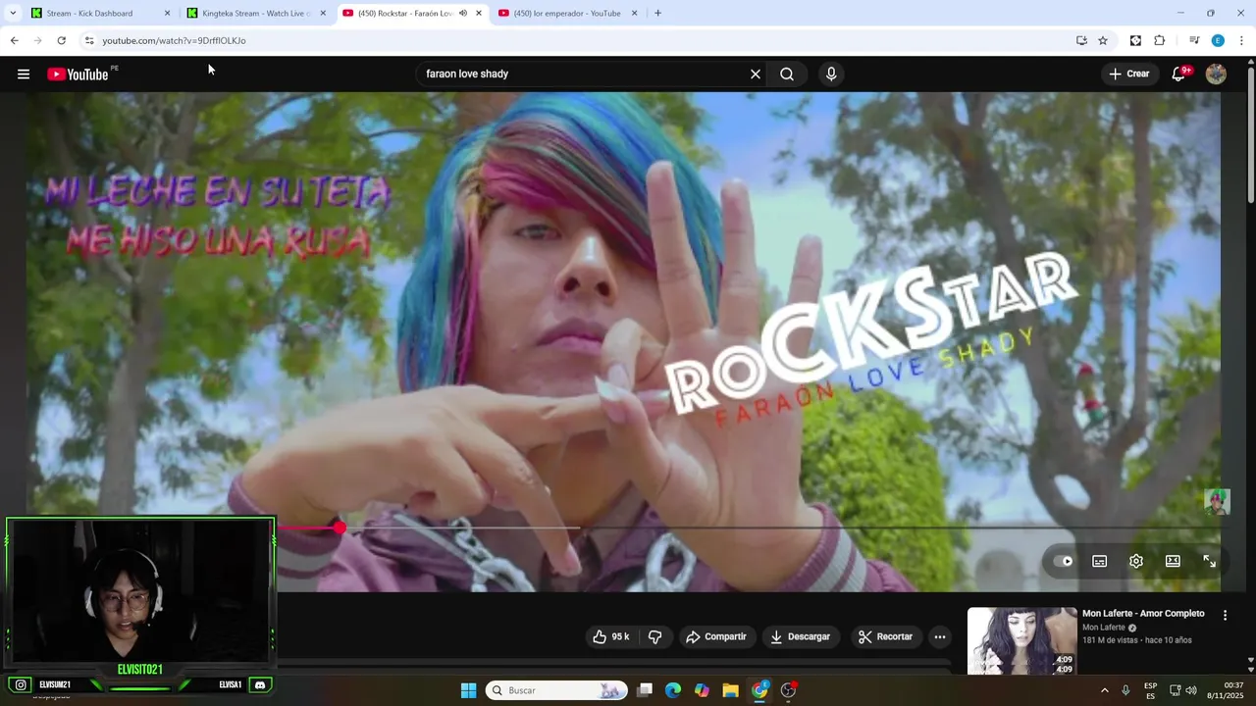Screen dimensions: 1256x706
Task: Edit the 'faraon love shady' search field
Action: tap(583, 74)
